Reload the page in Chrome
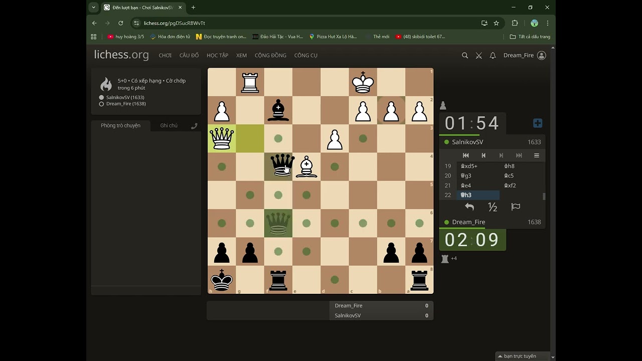Viewport: 642px width, 361px height. click(x=120, y=23)
